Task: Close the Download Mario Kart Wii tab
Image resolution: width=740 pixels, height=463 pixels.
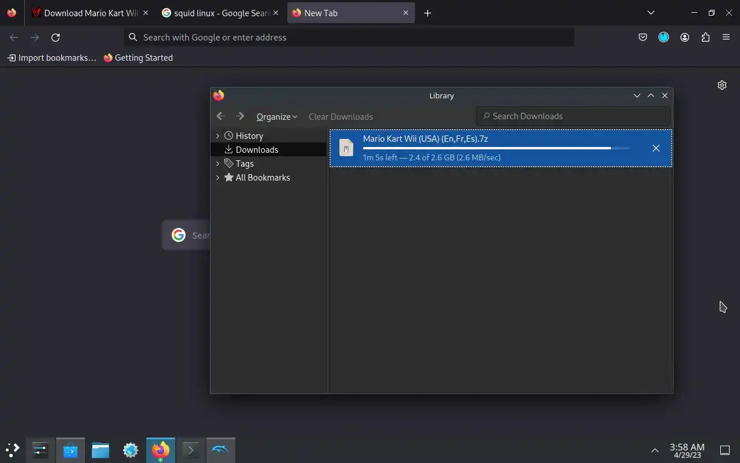Action: [x=145, y=13]
